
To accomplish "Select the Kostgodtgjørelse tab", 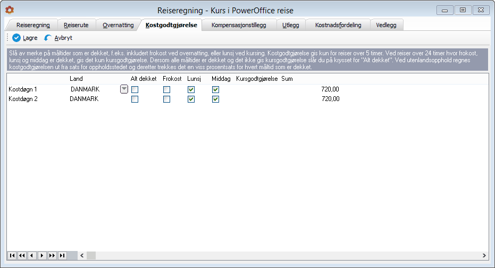I will coord(171,25).
